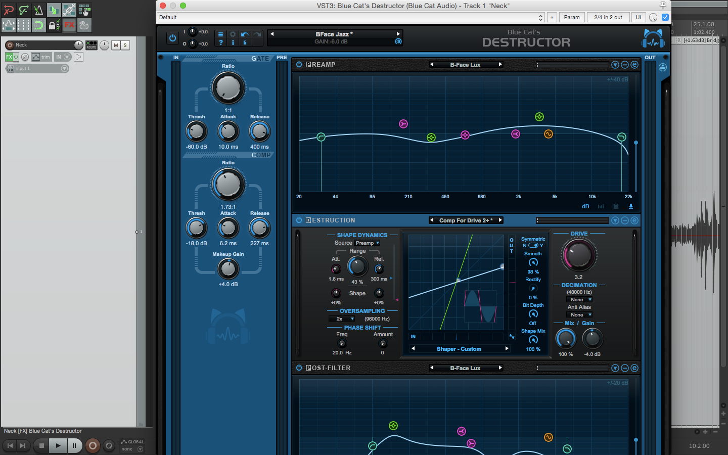Change the 2x Oversampling dropdown
728x455 pixels.
(x=342, y=318)
